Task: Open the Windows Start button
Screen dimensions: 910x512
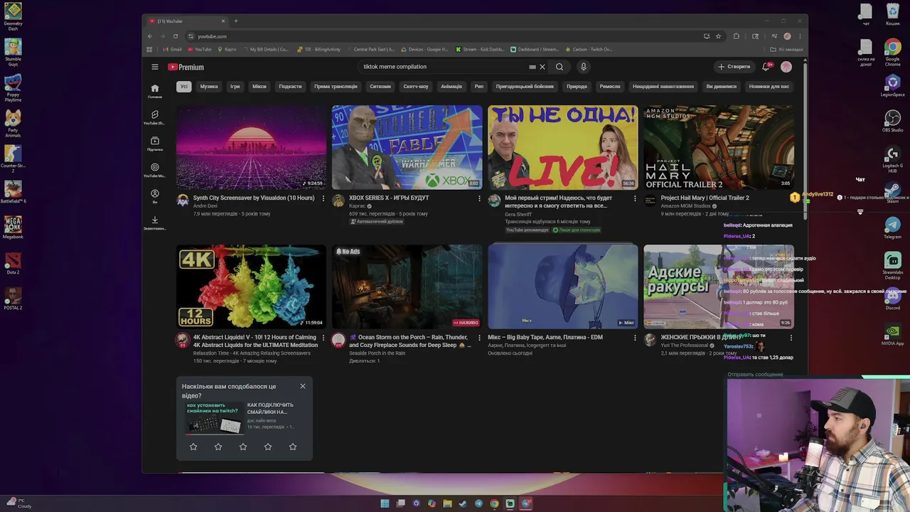Action: [x=385, y=503]
